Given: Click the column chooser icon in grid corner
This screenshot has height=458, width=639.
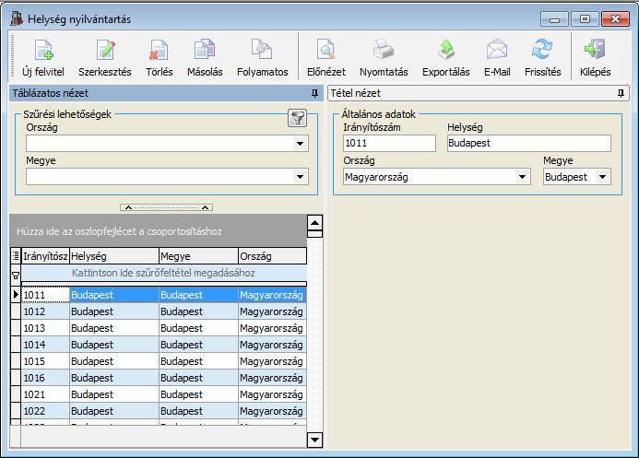Looking at the screenshot, I should tap(16, 255).
